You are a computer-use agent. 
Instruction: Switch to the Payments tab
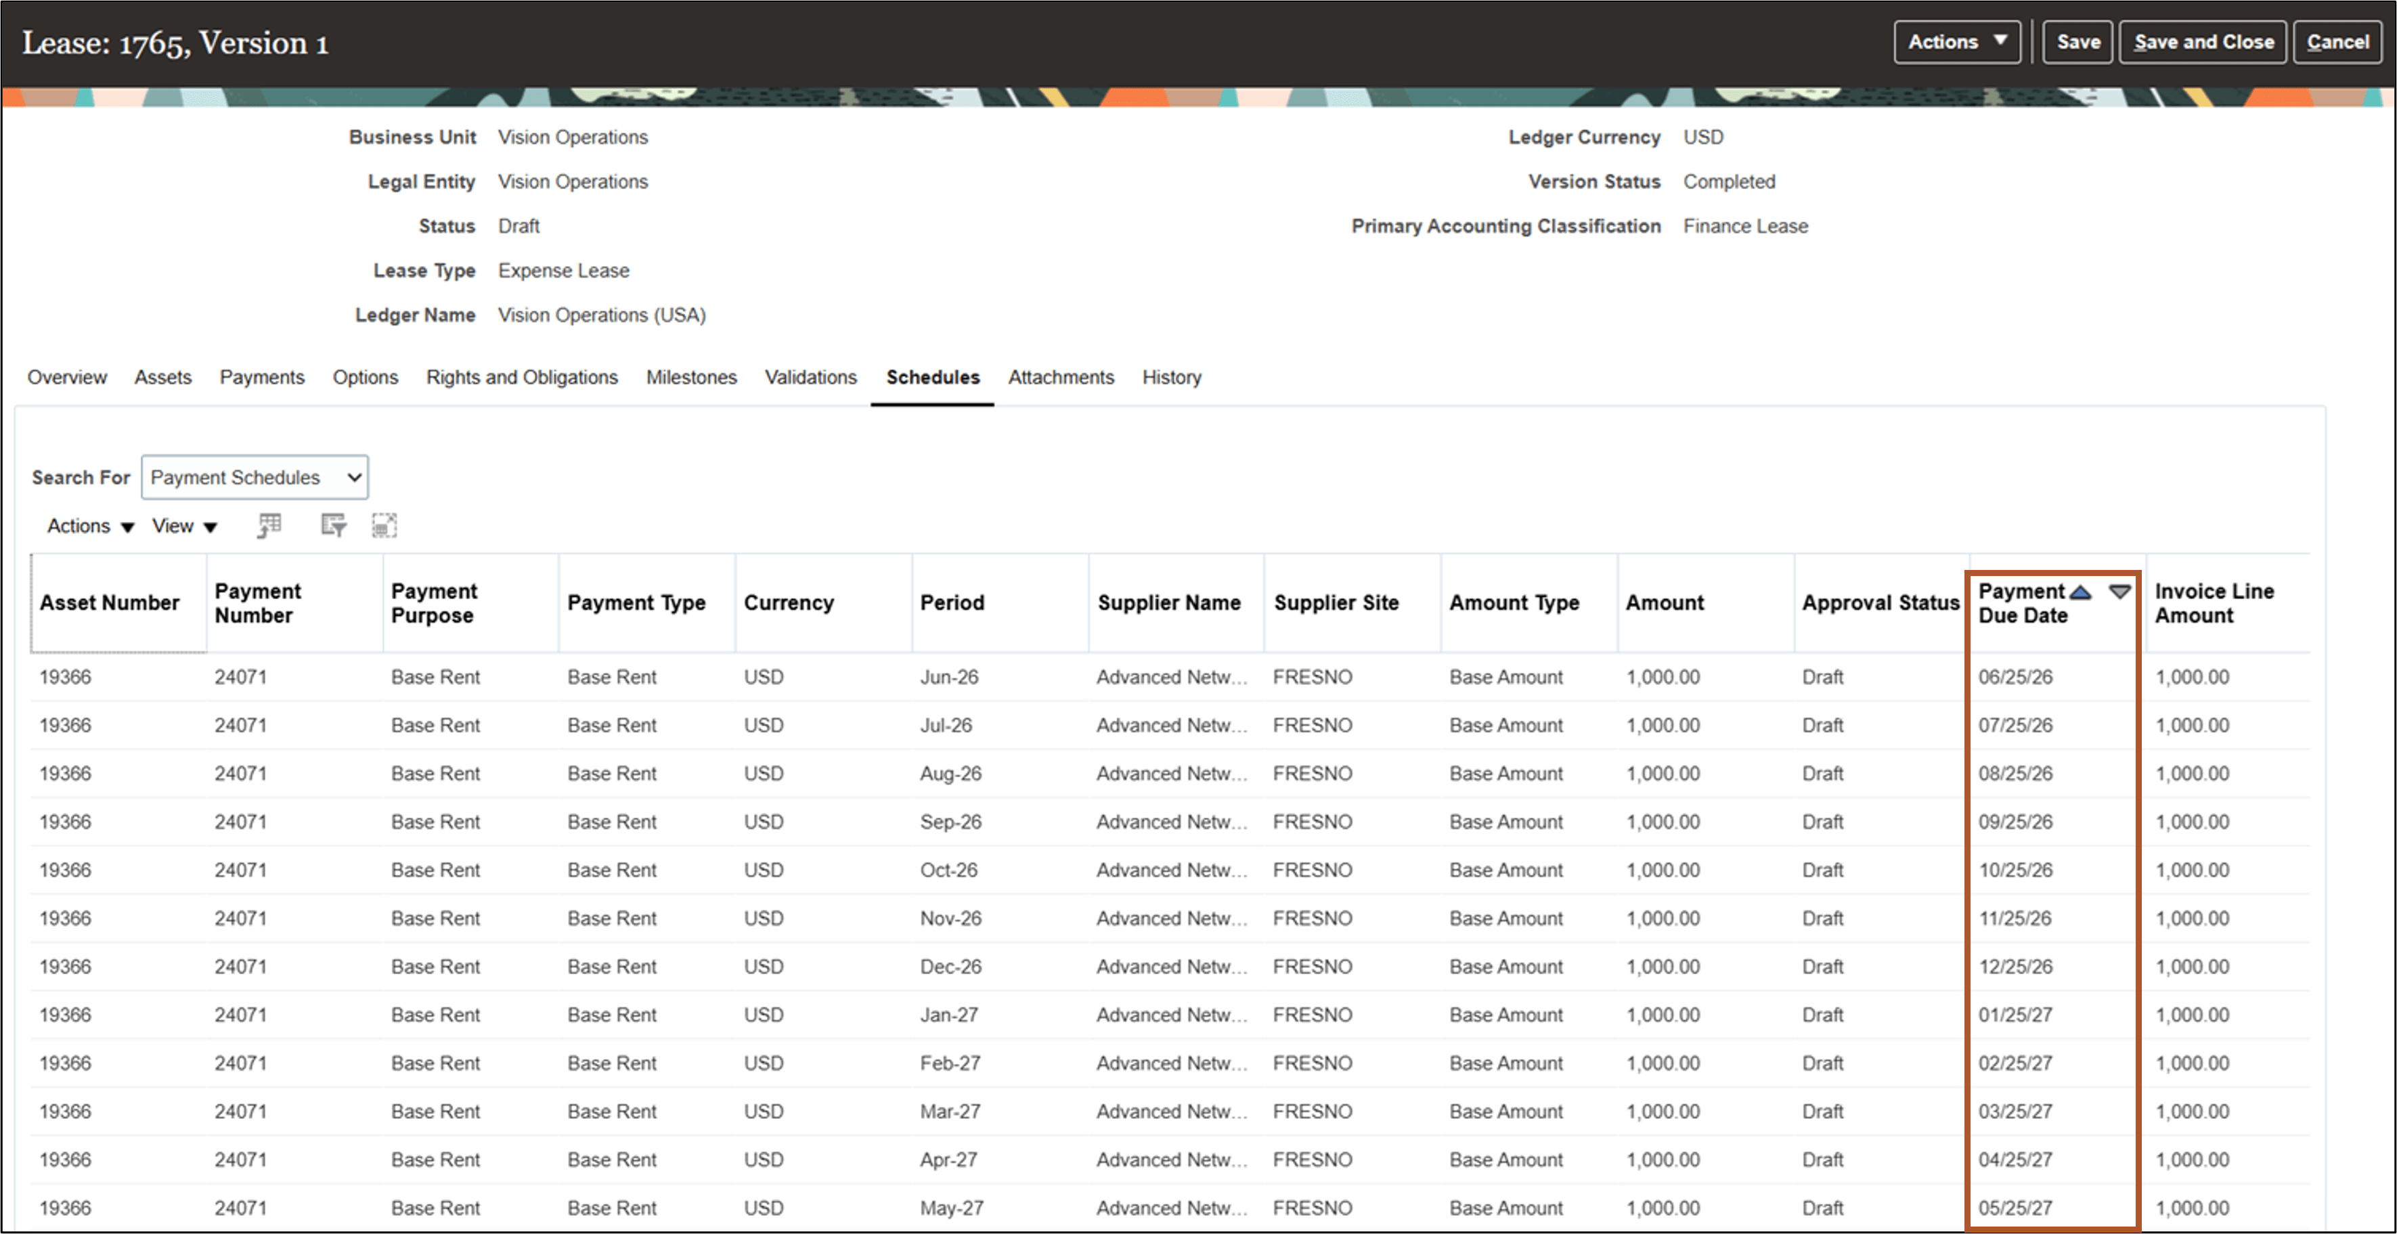click(x=261, y=377)
